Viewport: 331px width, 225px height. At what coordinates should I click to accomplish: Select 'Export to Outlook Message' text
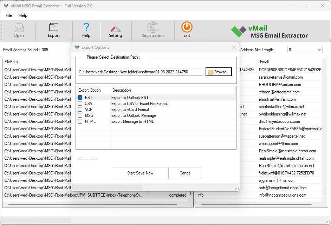(134, 115)
